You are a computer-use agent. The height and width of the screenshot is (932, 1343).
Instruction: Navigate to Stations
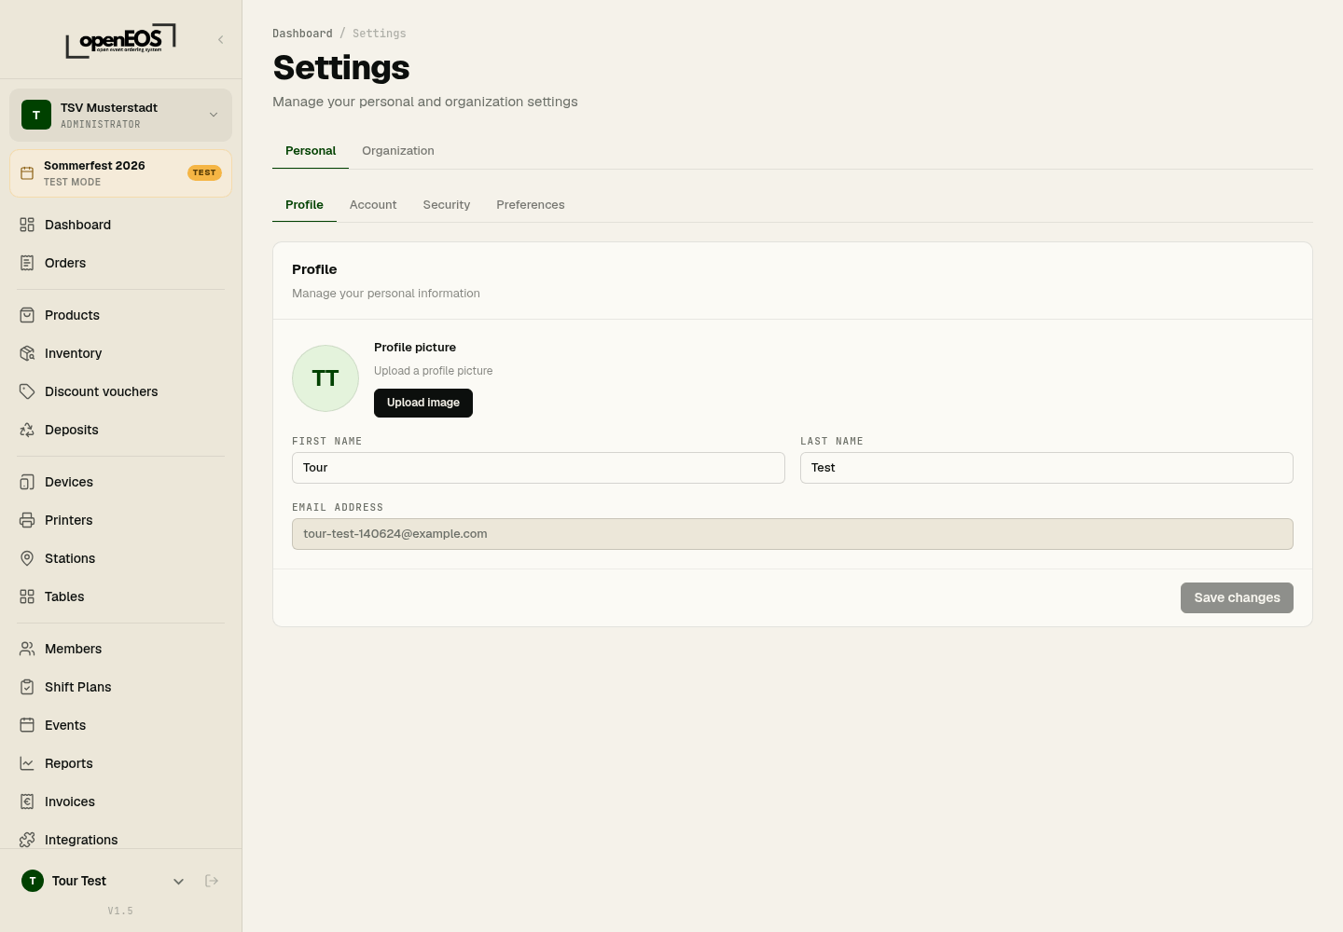pyautogui.click(x=70, y=558)
